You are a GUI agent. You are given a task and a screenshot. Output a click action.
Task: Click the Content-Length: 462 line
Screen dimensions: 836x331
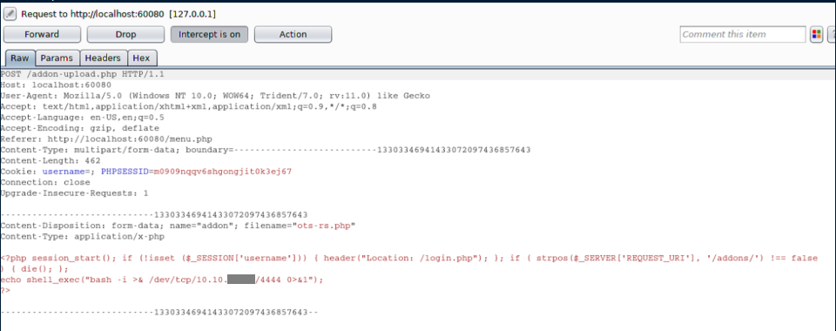(x=51, y=160)
